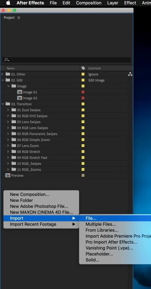Click the Project panel title tab

pyautogui.click(x=9, y=18)
